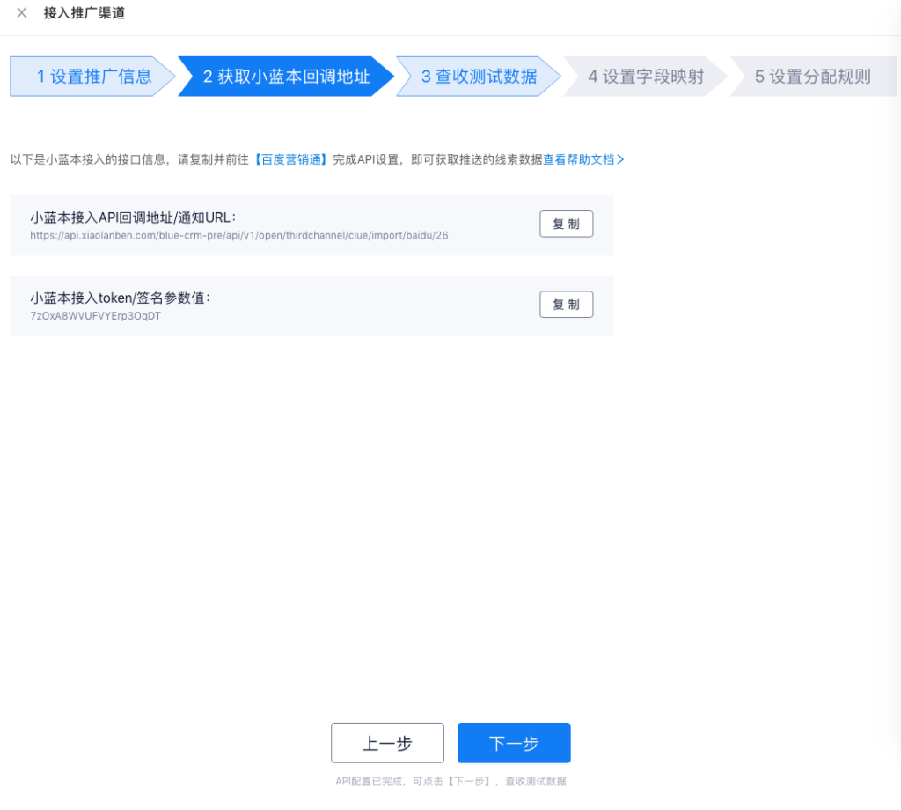
Task: Click the 小蓝本接入token/签名参数值 label
Action: [120, 298]
